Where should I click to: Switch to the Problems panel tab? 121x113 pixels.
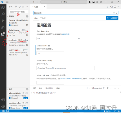(34, 88)
